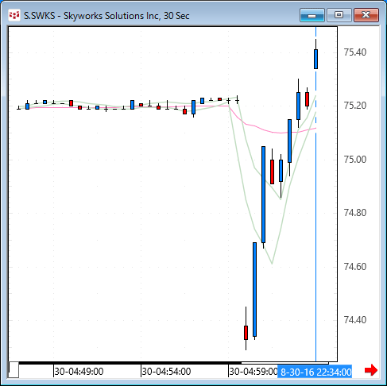
Task: Click the 30-04:54:00 time axis label
Action: click(166, 372)
